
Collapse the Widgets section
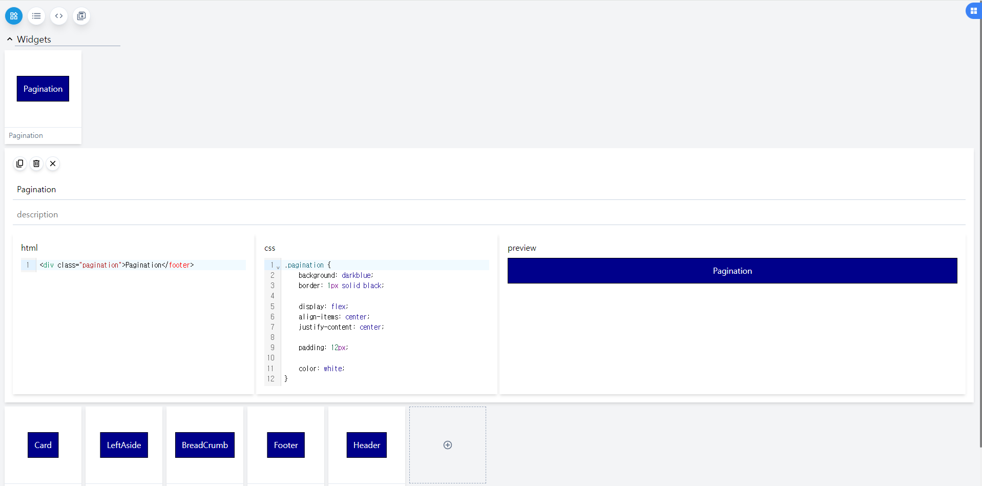[x=10, y=39]
